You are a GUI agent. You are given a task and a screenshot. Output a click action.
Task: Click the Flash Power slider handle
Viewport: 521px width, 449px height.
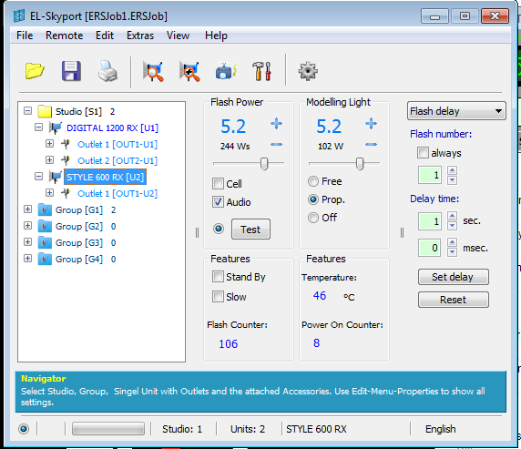[x=264, y=164]
